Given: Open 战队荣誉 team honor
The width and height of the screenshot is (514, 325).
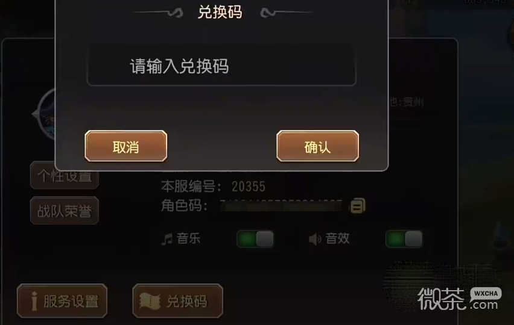Looking at the screenshot, I should click(x=65, y=211).
